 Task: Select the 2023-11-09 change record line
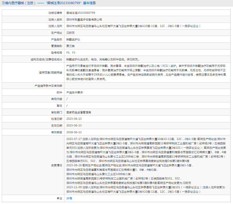pos(146,189)
